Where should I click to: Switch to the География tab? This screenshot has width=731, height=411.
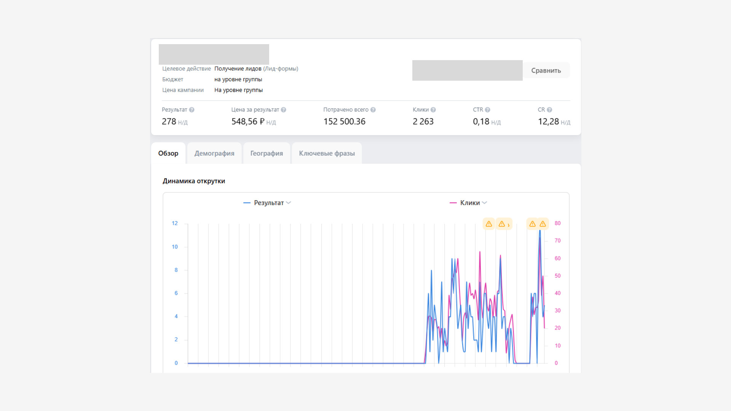coord(267,153)
